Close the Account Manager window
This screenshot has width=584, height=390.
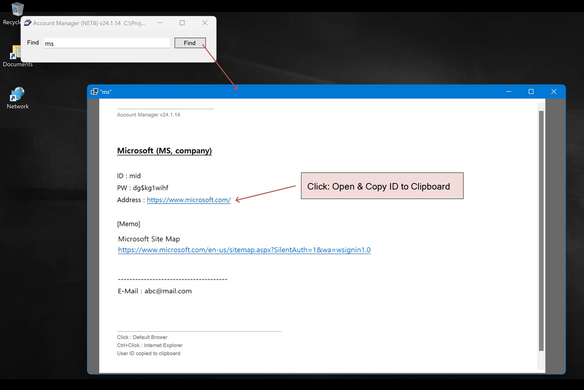(x=205, y=23)
